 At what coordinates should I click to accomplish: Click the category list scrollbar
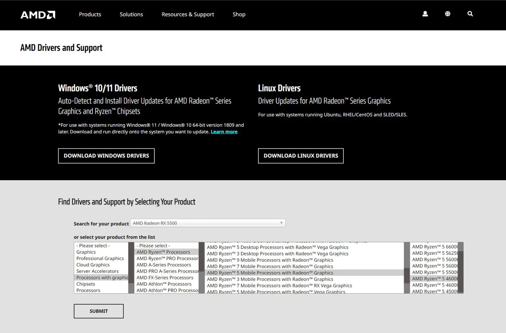131,268
